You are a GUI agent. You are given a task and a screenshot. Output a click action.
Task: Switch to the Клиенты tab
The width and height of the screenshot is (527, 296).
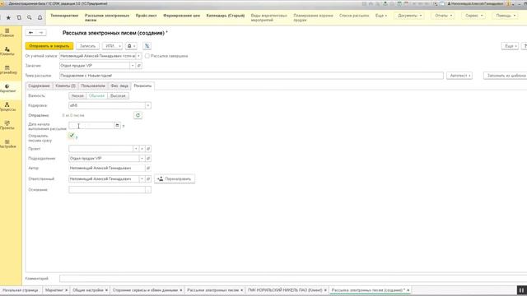tap(66, 86)
